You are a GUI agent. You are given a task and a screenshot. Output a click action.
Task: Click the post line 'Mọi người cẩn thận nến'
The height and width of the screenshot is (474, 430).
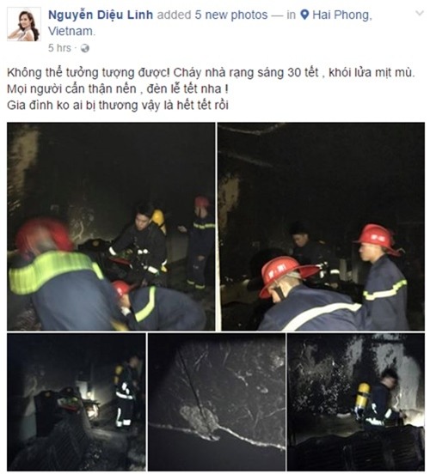coord(118,89)
